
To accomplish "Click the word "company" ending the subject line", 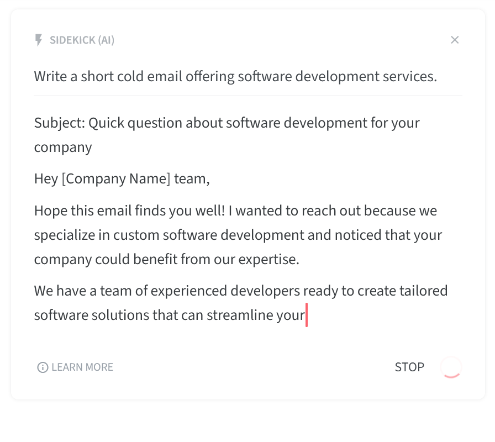I will (x=63, y=148).
